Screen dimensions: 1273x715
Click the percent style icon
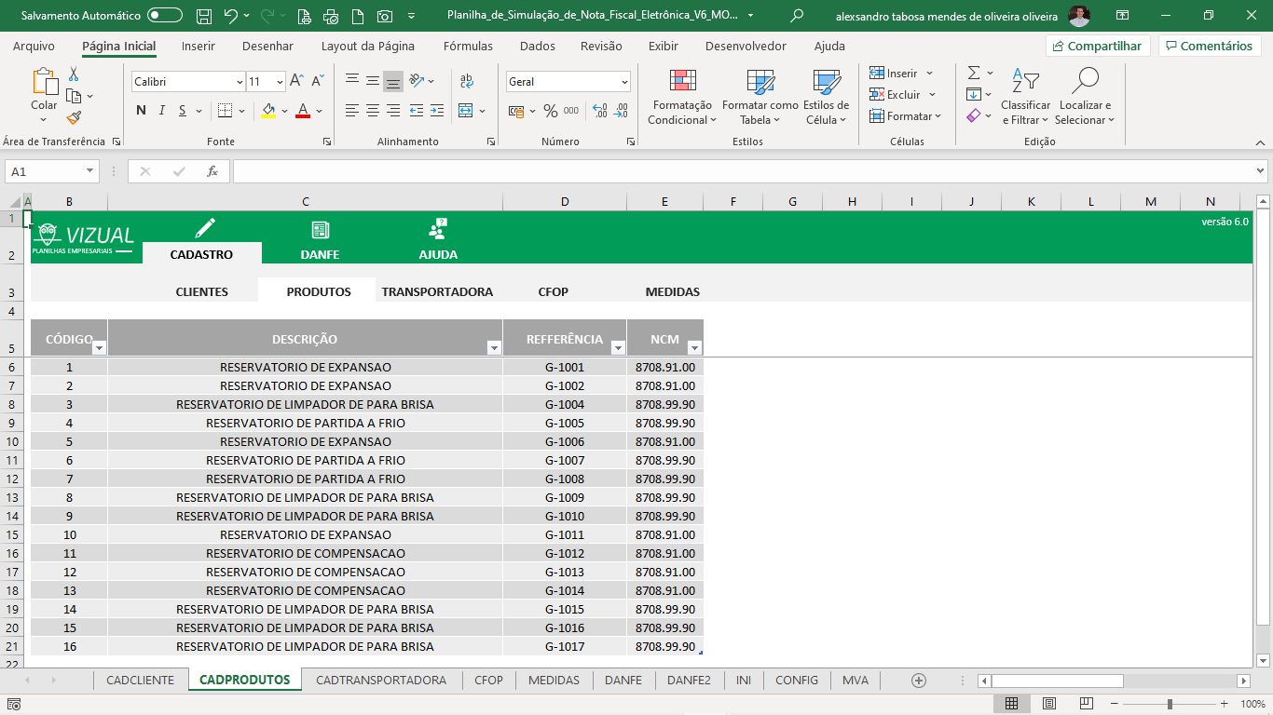[x=550, y=111]
